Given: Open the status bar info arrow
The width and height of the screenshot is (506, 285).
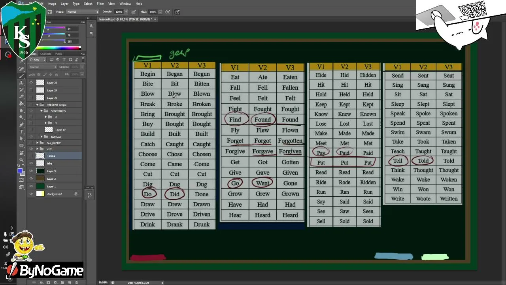Looking at the screenshot, I should coord(162,283).
